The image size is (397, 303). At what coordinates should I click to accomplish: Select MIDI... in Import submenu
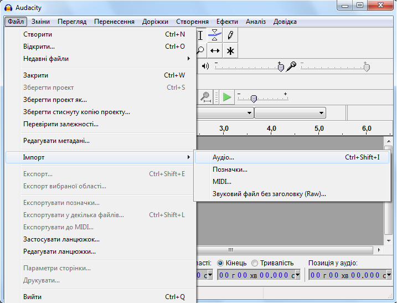tap(292, 182)
